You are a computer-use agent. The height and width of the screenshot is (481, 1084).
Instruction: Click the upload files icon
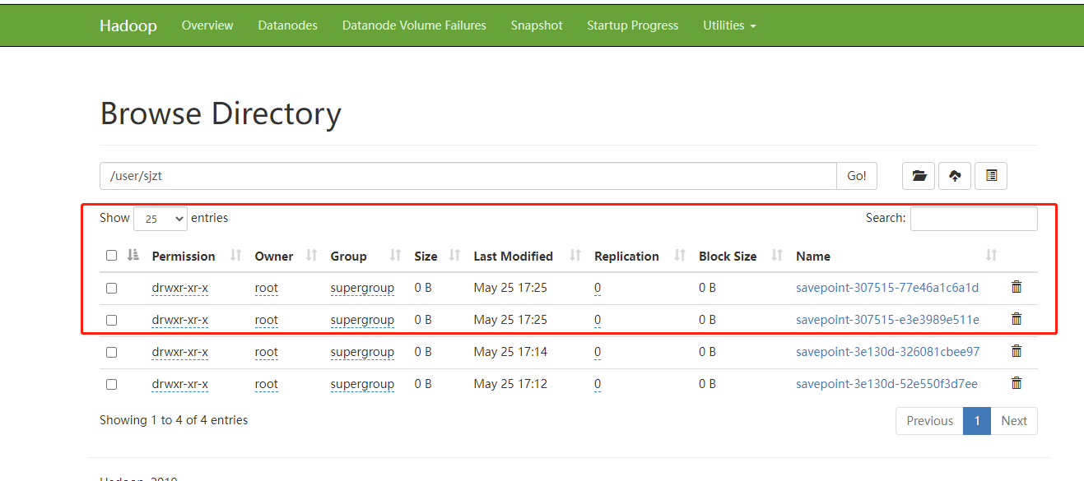pos(955,175)
